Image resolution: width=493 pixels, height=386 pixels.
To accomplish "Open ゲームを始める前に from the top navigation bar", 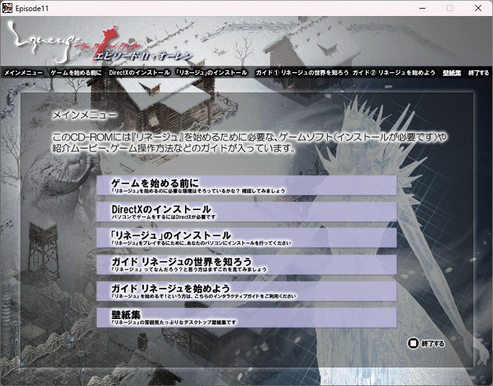I will 76,73.
